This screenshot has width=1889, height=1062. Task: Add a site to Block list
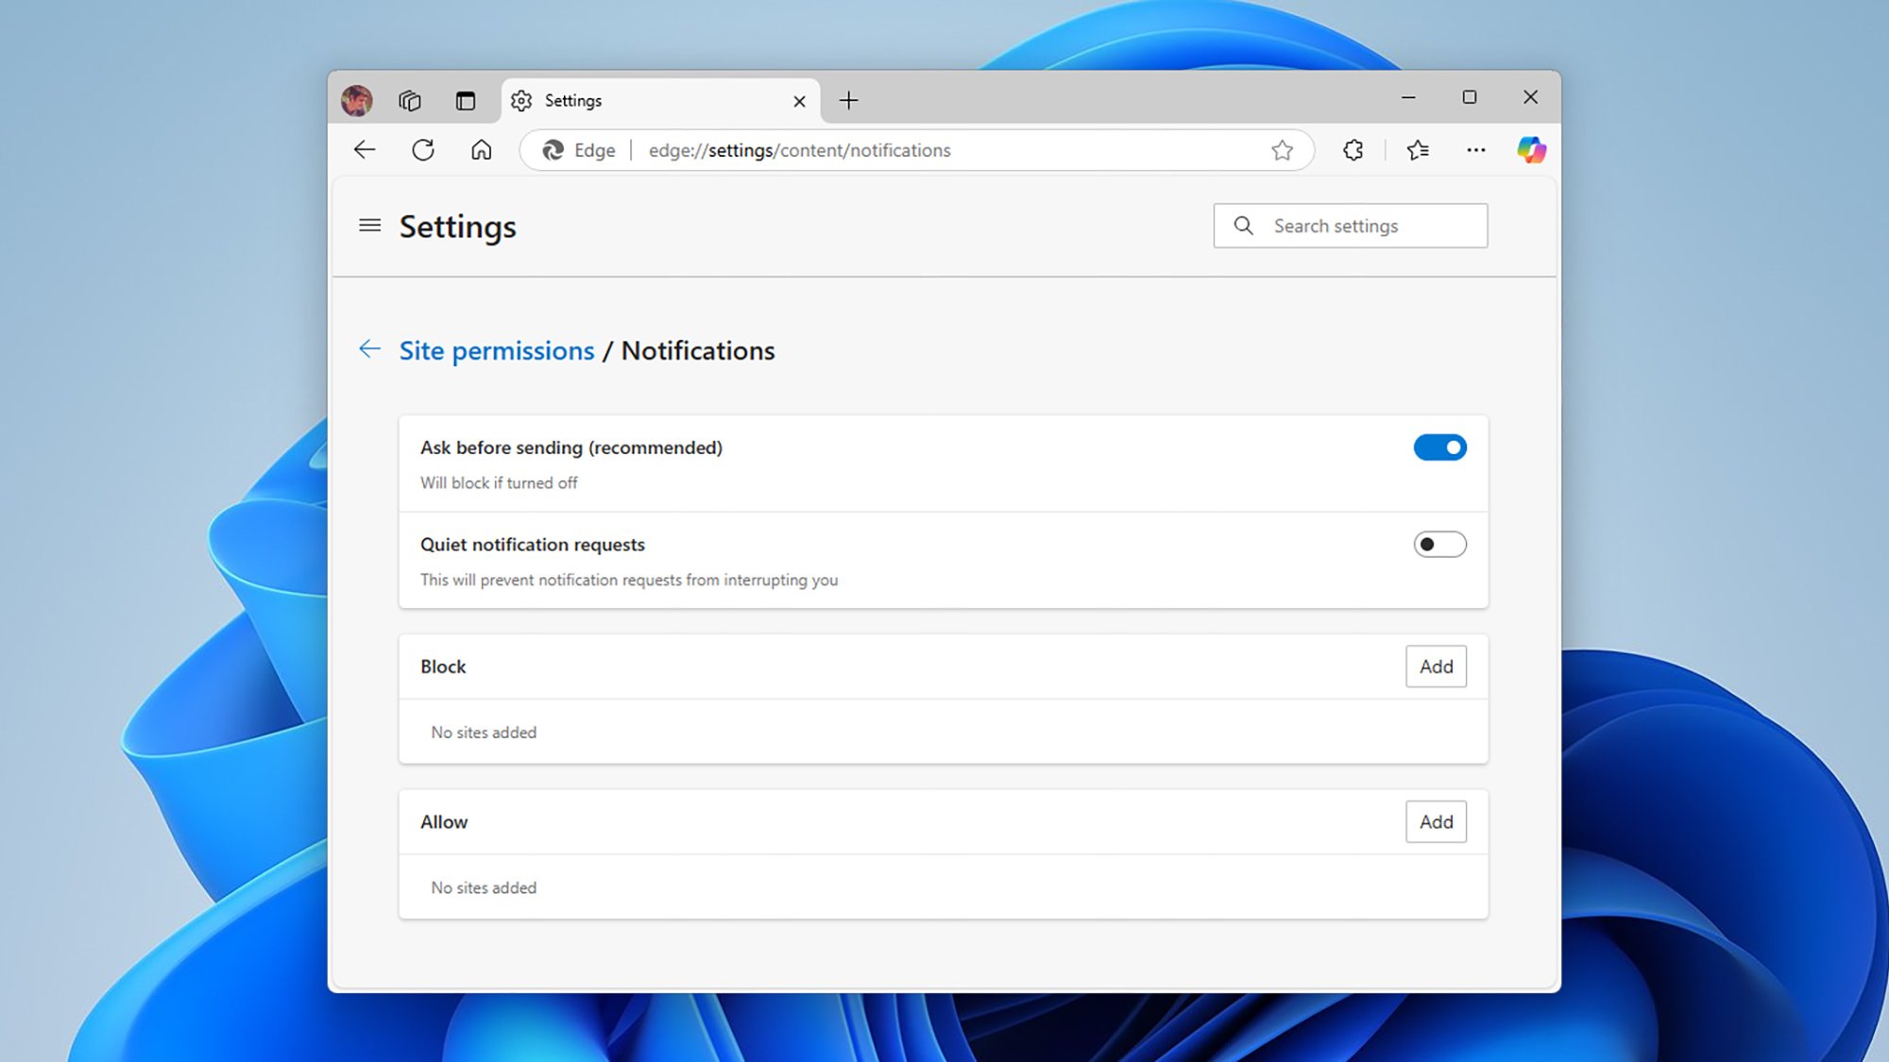[x=1437, y=666]
